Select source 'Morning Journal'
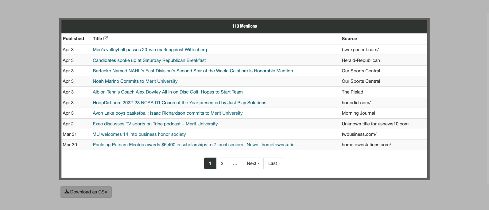Image resolution: width=489 pixels, height=210 pixels. point(358,113)
